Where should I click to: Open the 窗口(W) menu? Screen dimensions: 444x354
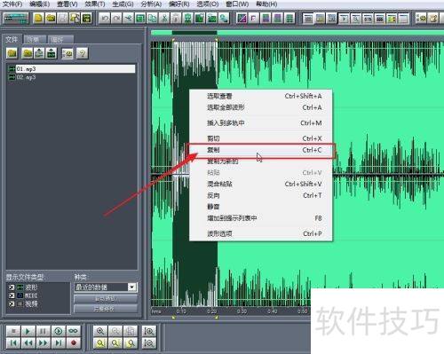click(237, 4)
